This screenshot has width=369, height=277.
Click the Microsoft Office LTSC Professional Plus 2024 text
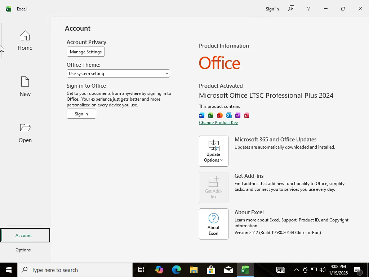tap(266, 95)
